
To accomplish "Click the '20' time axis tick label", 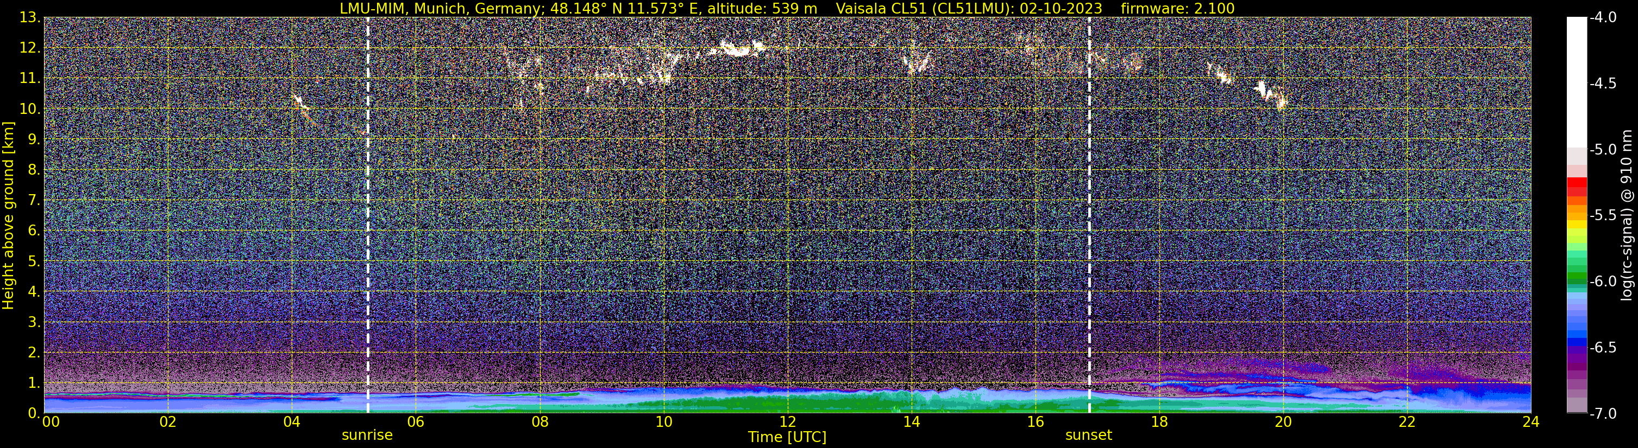I will coord(1284,422).
